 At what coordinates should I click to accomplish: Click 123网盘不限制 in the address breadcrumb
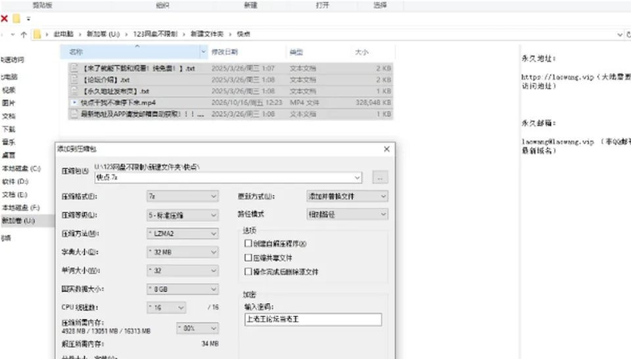155,34
